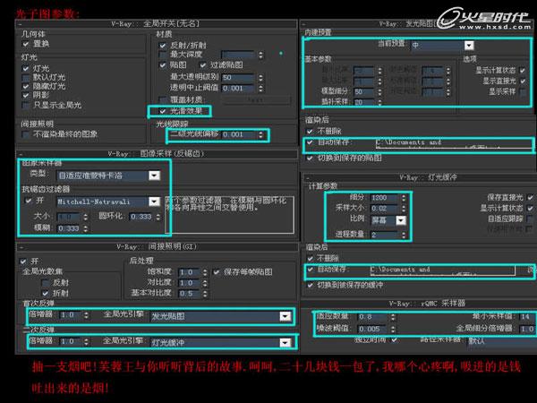Click the 对比度 spinner arrows
The image size is (537, 403).
click(205, 283)
